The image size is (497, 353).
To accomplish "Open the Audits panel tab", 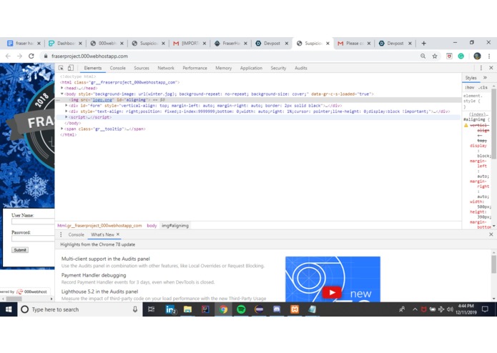I will coord(301,68).
